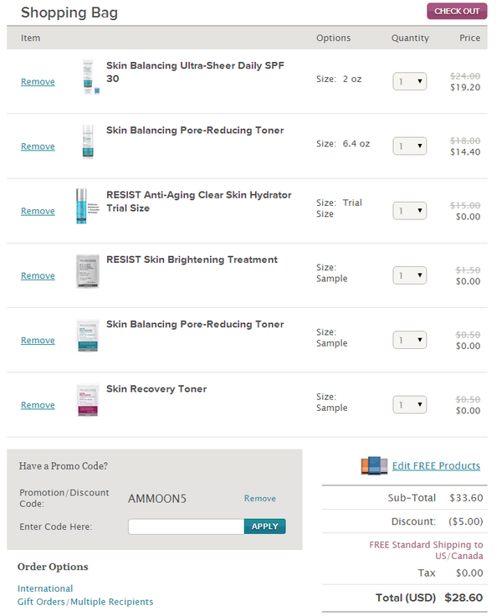View Skin Brightening Treatment sample thumbnail
The width and height of the screenshot is (502, 616).
pyautogui.click(x=87, y=271)
